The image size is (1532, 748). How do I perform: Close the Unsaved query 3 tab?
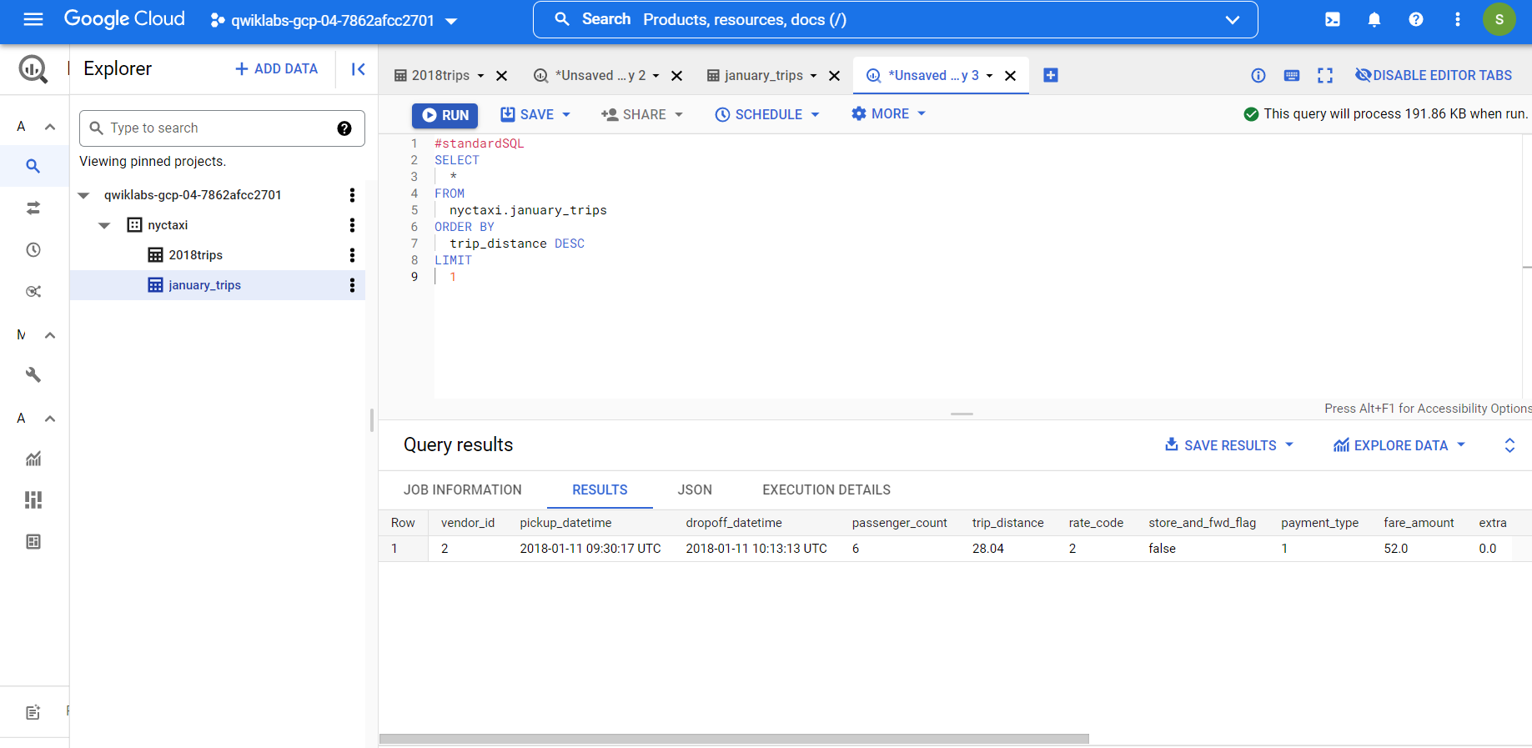point(1010,76)
